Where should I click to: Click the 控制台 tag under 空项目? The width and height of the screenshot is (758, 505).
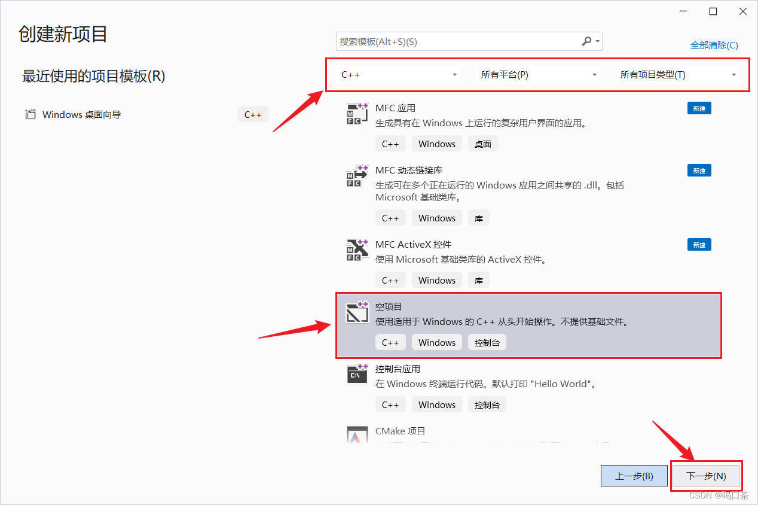[x=487, y=342]
